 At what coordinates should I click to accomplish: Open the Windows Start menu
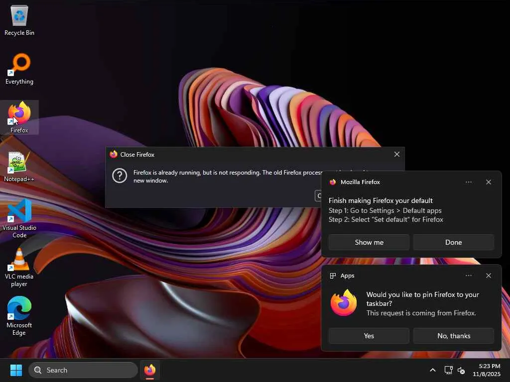16,370
